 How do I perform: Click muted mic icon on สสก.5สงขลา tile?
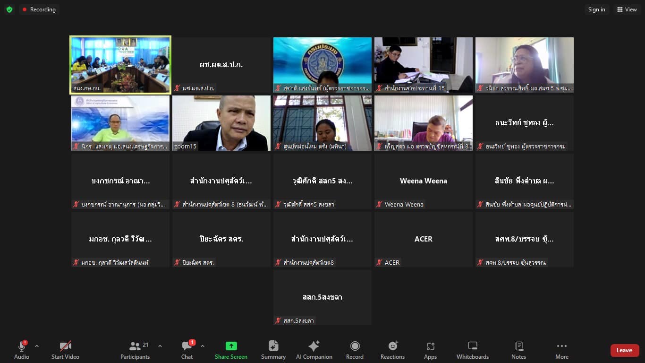point(278,321)
